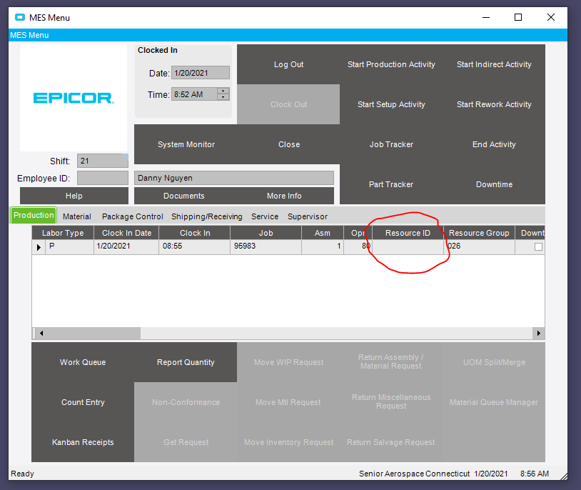
Task: Close the MES Menu window
Action: tap(551, 17)
